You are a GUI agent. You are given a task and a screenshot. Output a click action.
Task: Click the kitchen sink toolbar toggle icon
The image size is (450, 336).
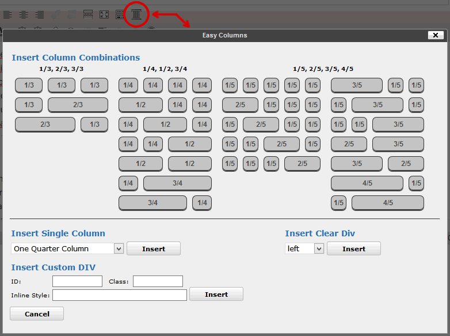pos(120,14)
